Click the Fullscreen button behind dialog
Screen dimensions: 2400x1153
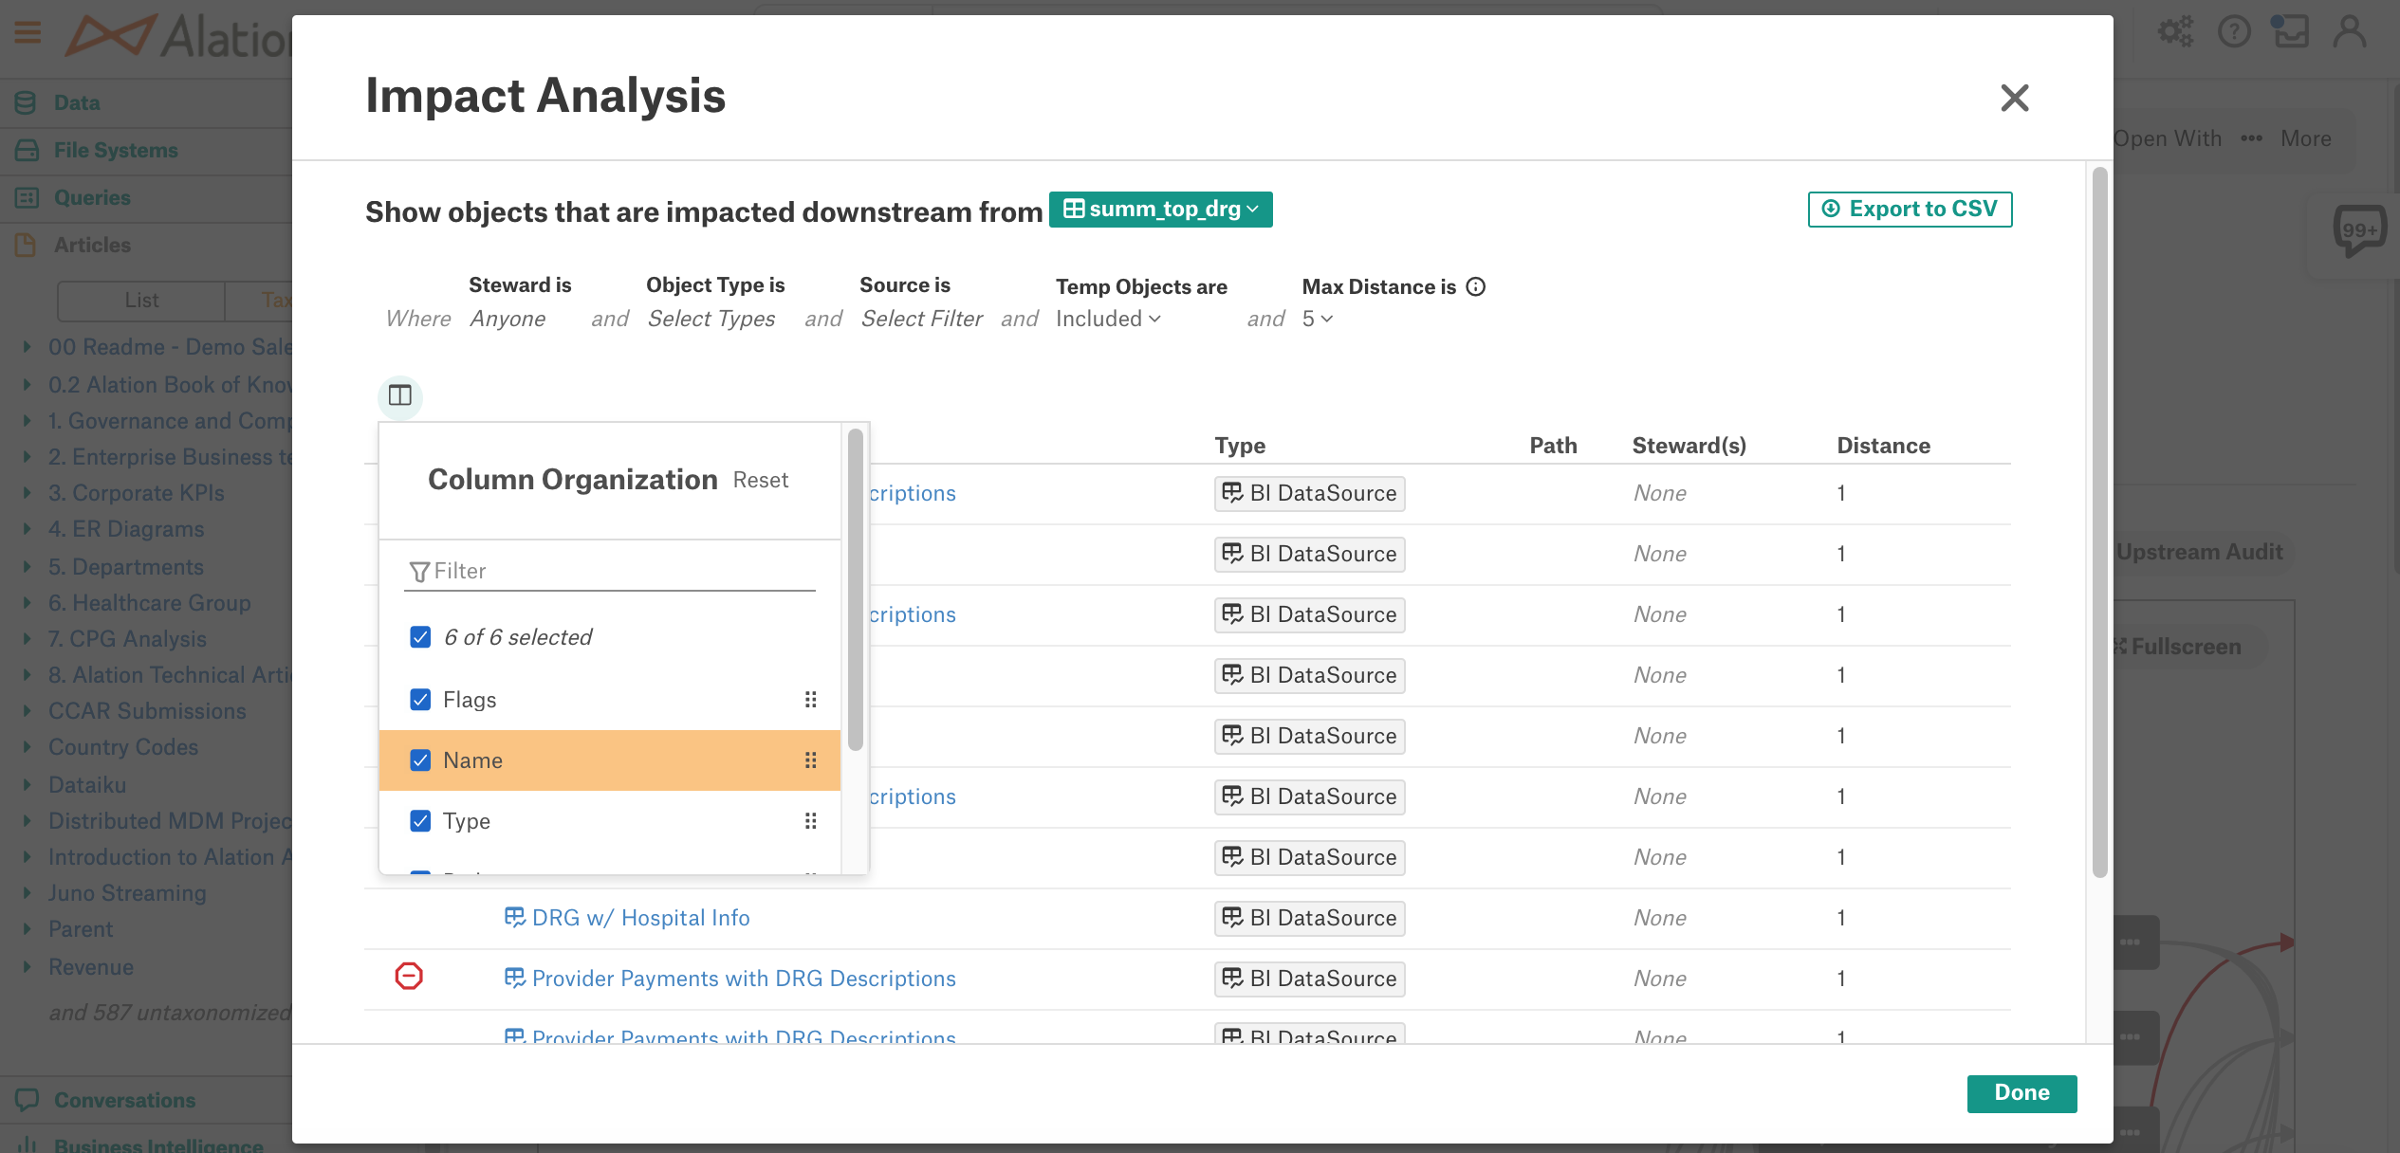(2186, 647)
